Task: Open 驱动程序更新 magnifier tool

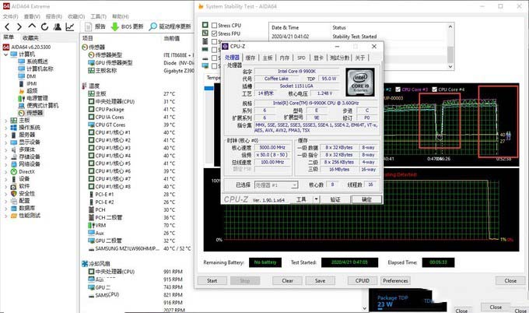Action: tap(170, 26)
